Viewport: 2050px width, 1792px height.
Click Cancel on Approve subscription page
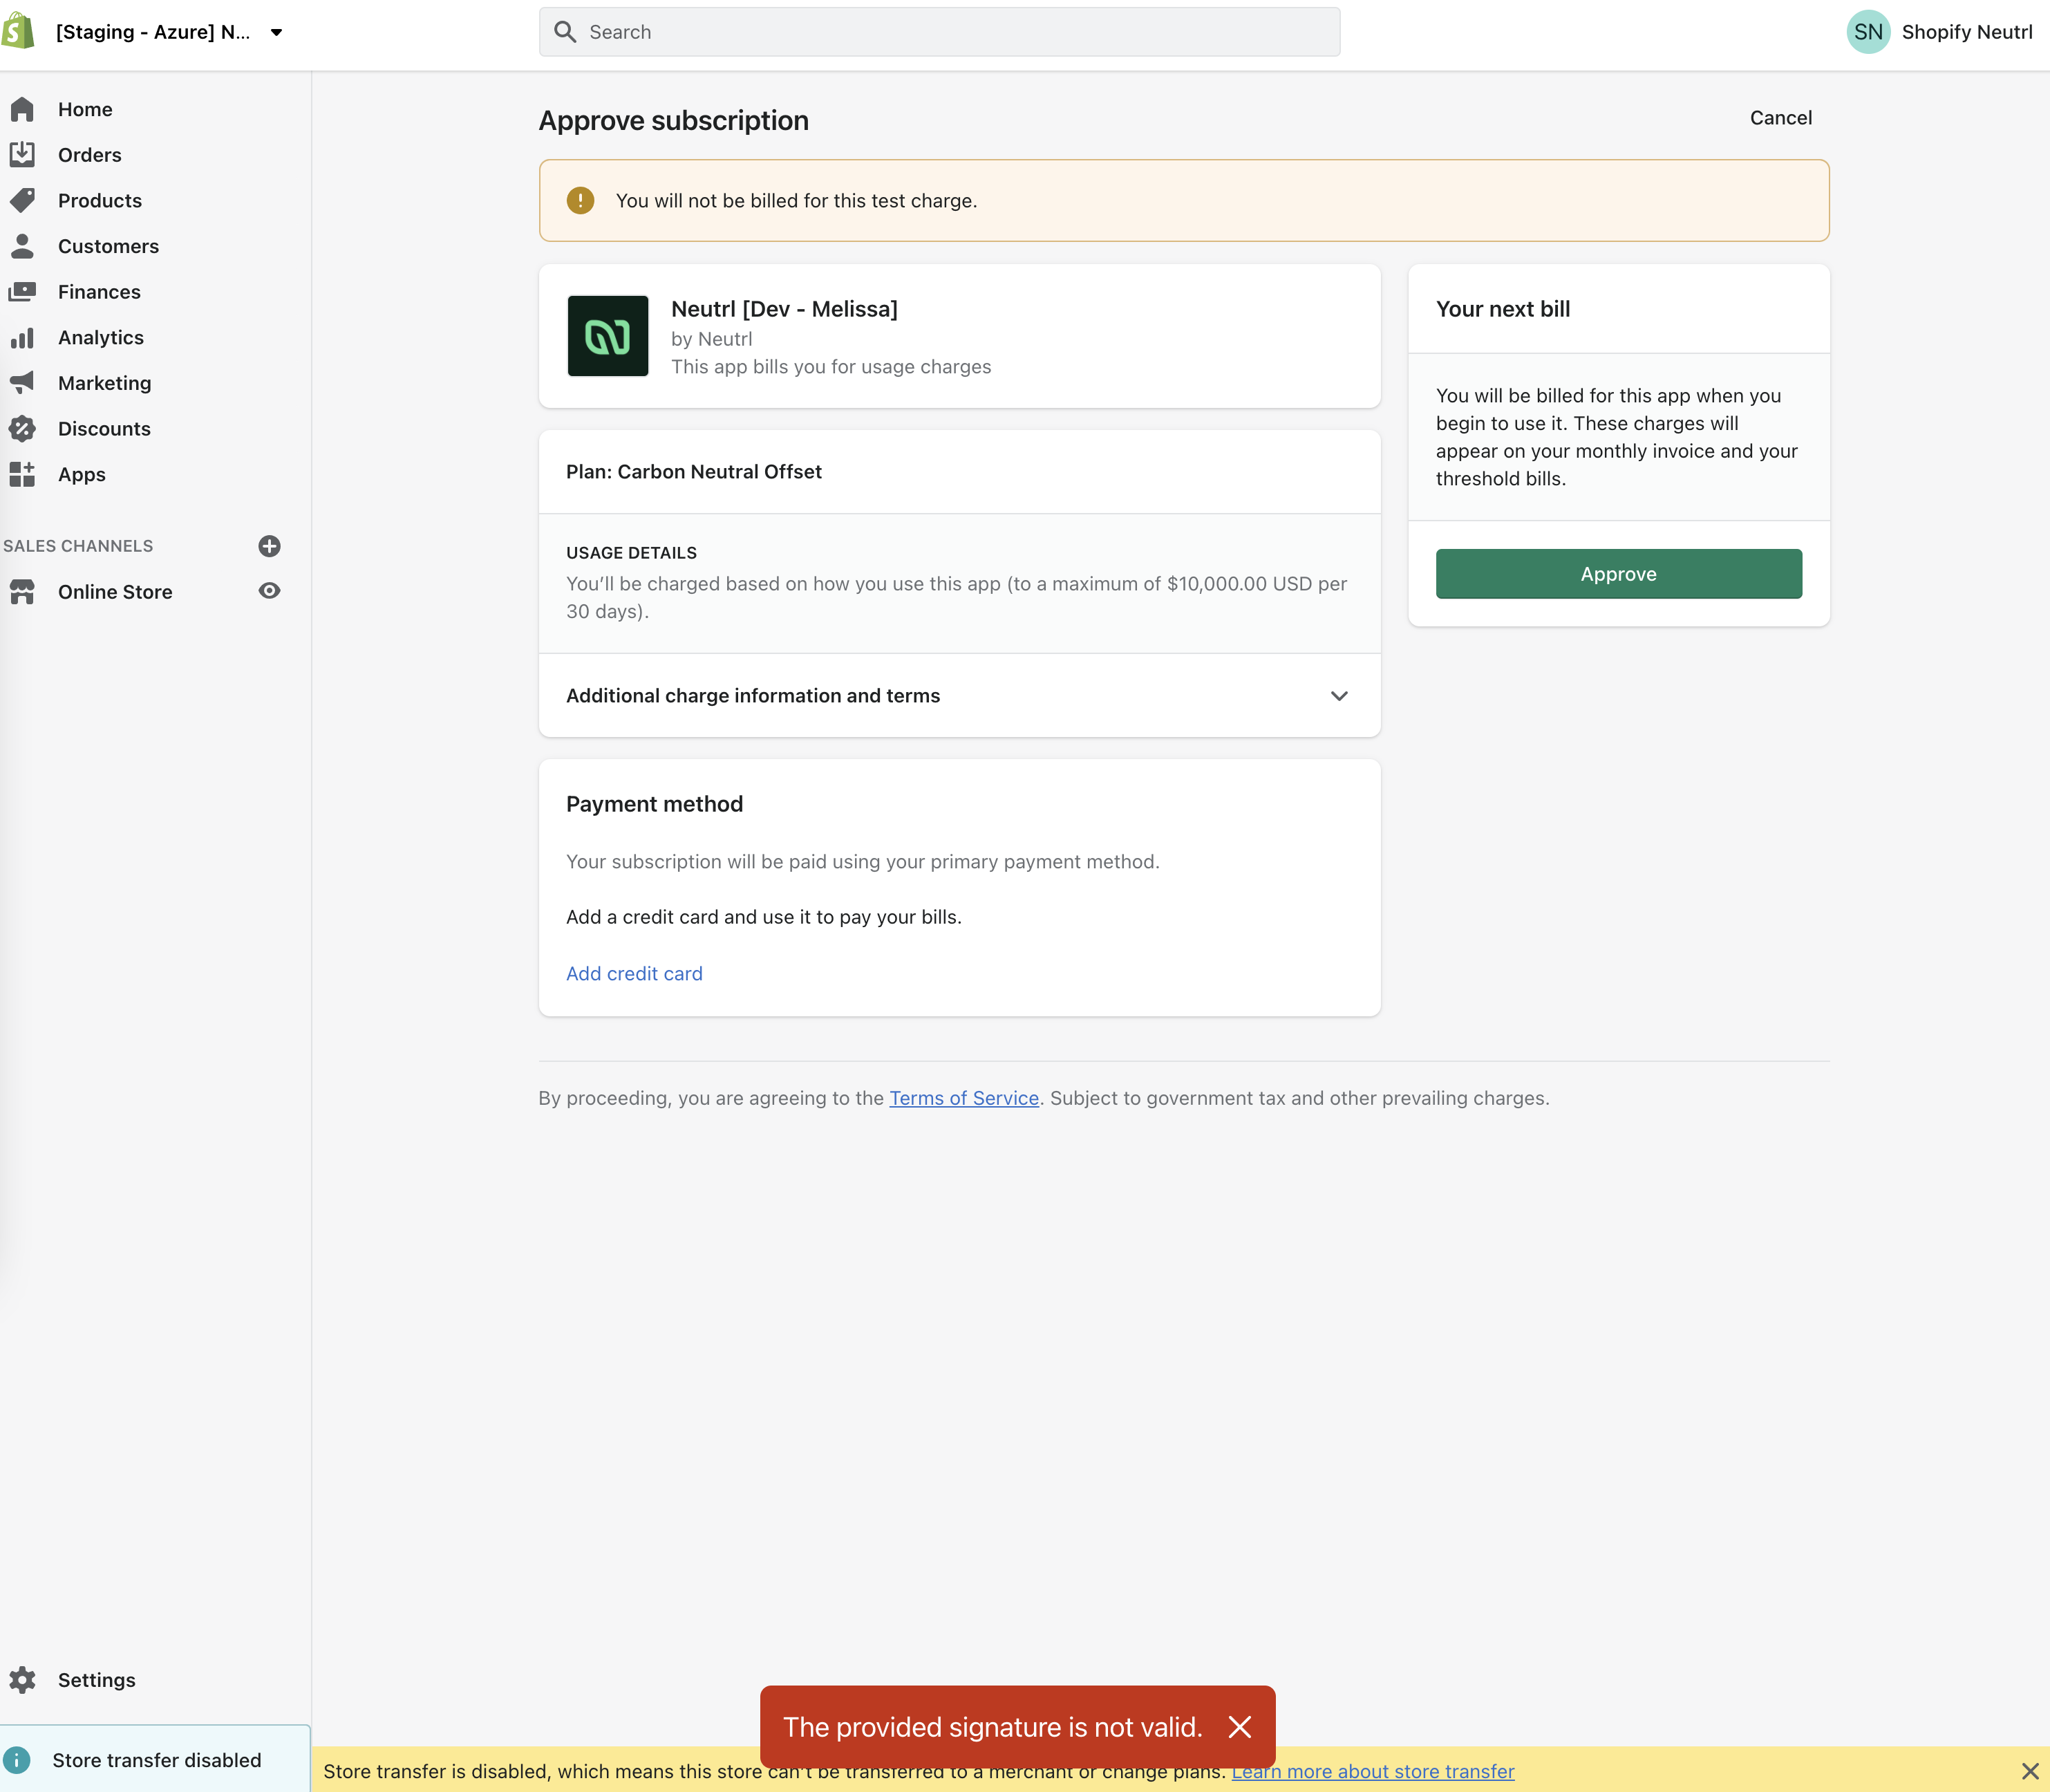click(x=1780, y=118)
